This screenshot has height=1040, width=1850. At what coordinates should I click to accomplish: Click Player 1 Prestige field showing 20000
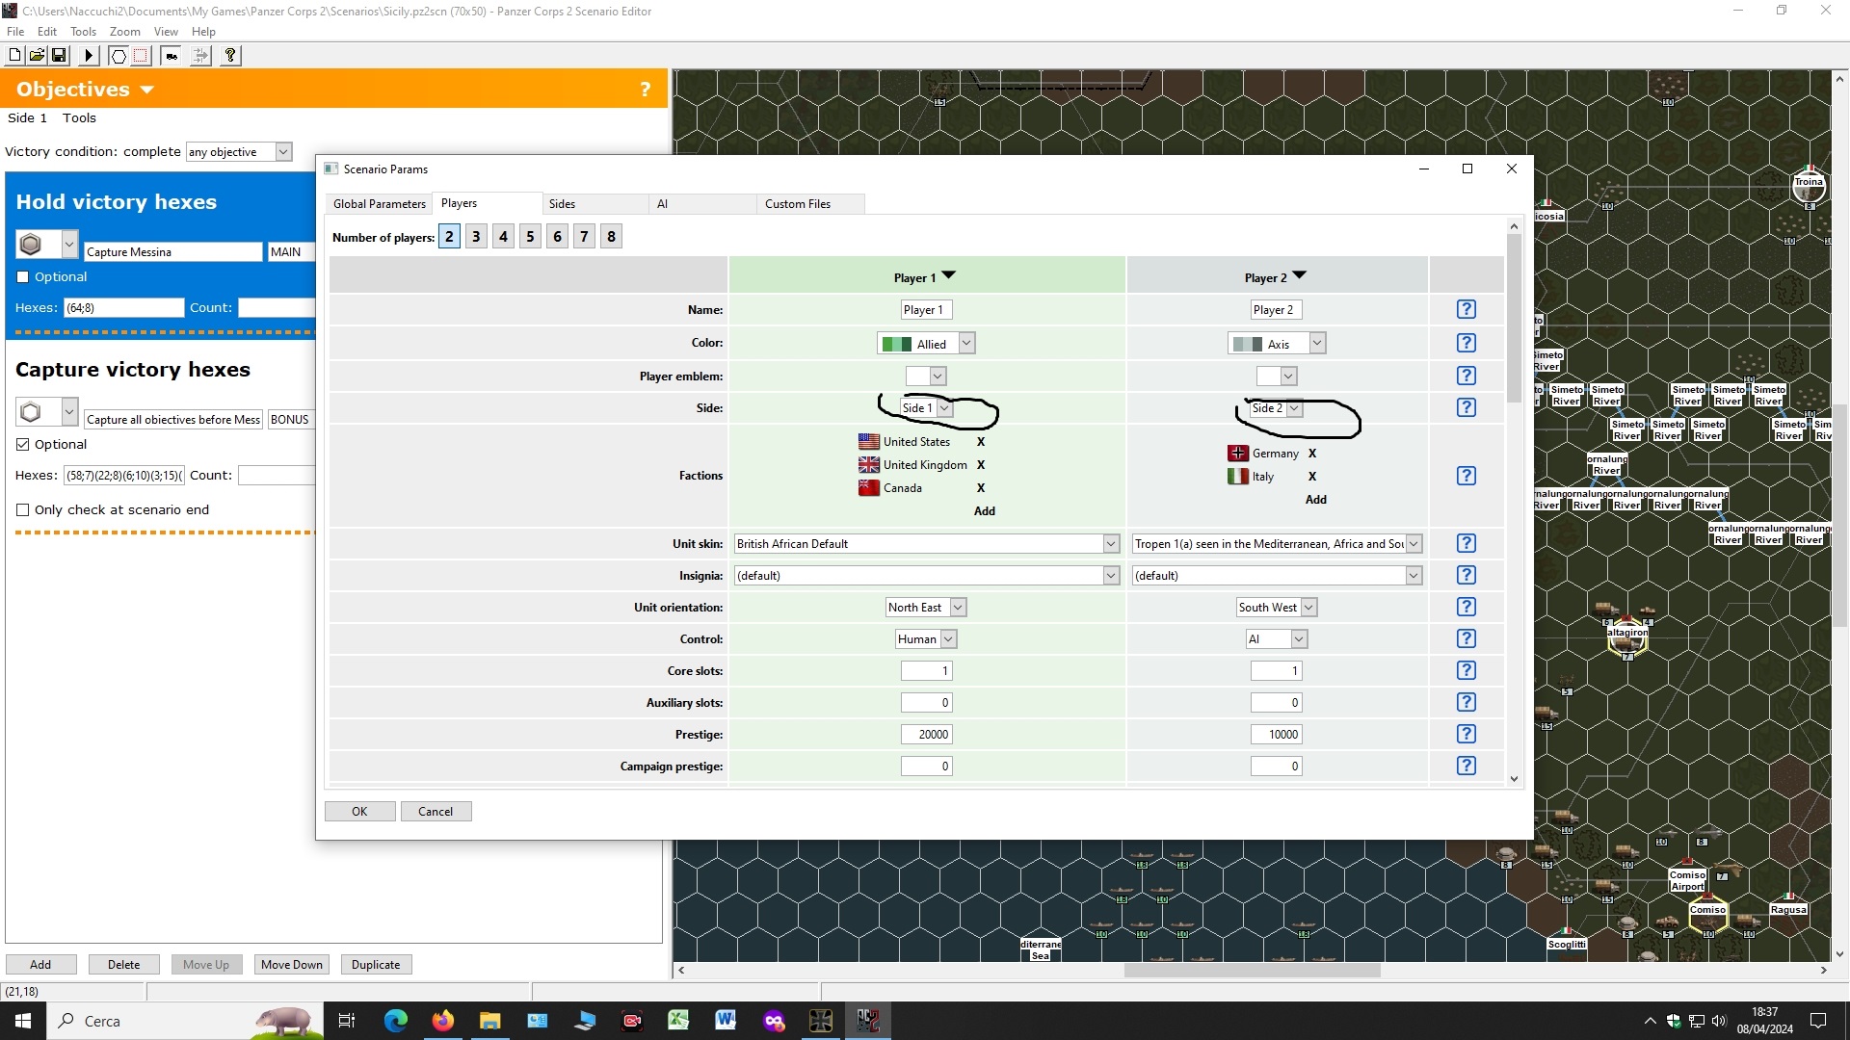coord(927,735)
